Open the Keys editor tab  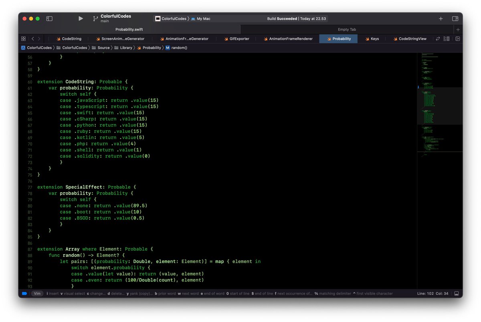tap(372, 39)
